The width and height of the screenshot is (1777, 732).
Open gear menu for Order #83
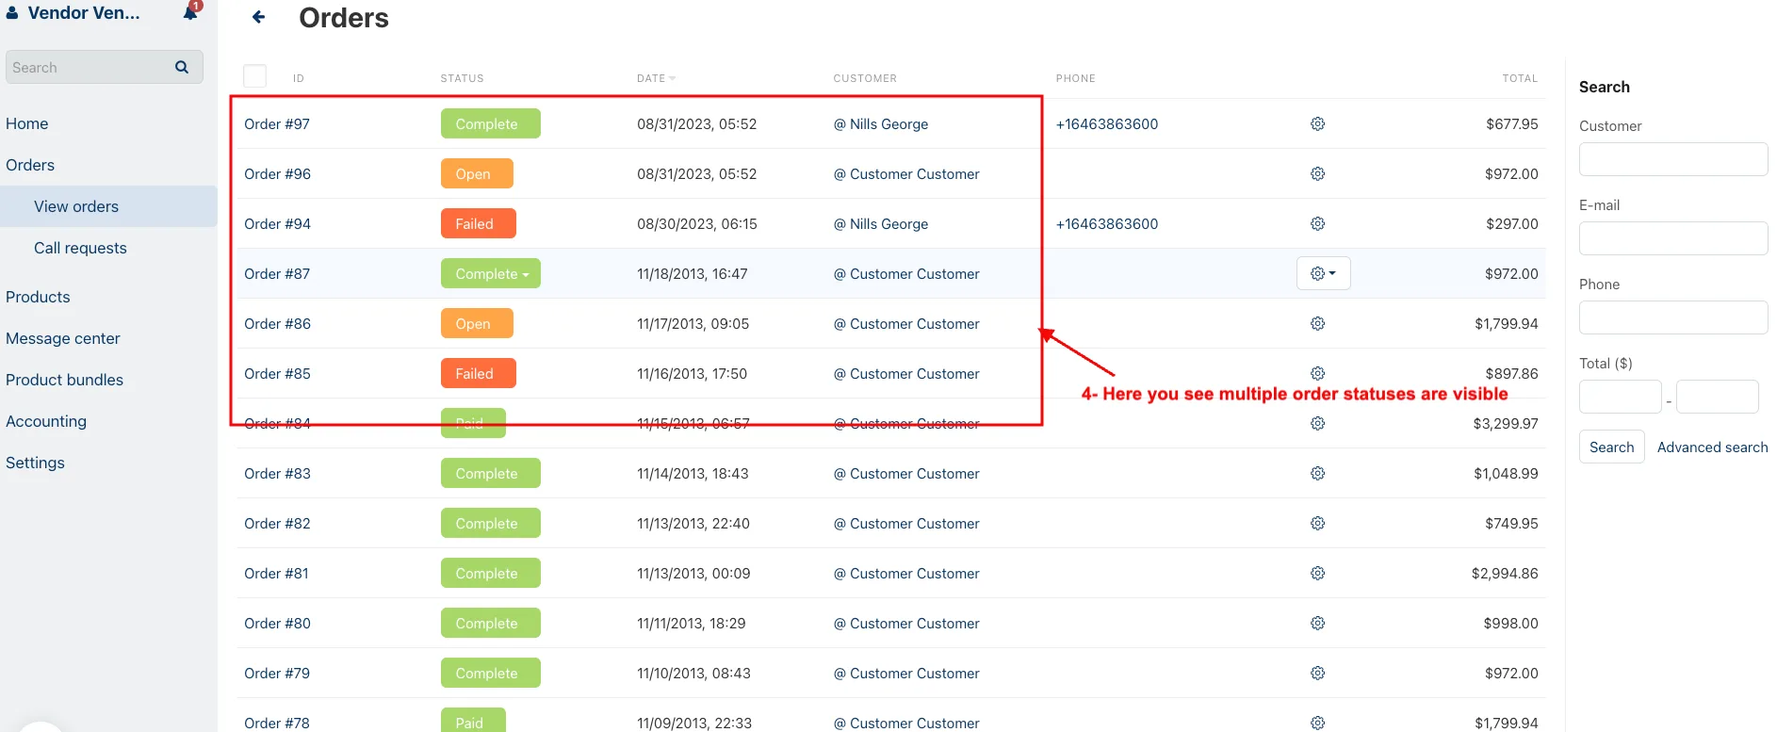point(1317,473)
